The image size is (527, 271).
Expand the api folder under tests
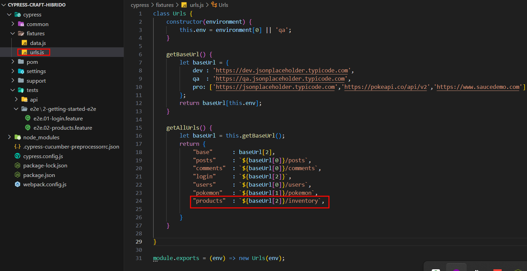(16, 99)
